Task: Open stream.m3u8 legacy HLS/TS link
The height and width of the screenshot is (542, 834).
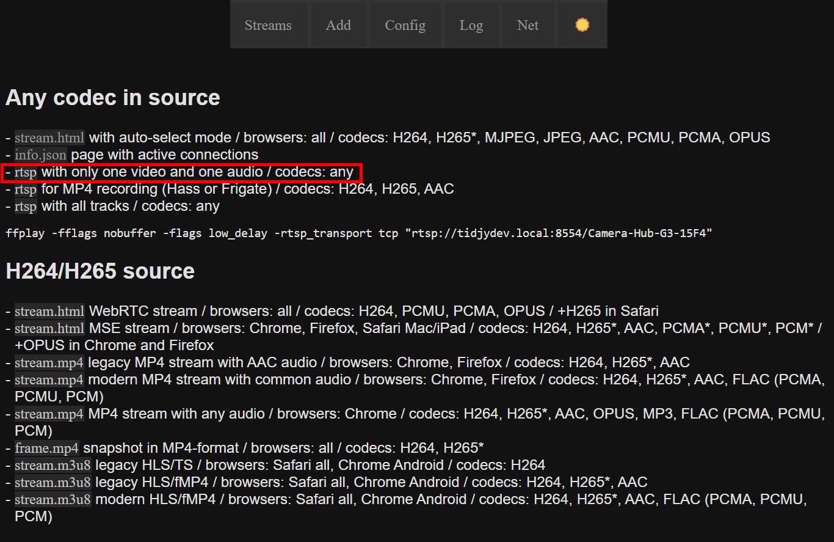Action: (53, 466)
